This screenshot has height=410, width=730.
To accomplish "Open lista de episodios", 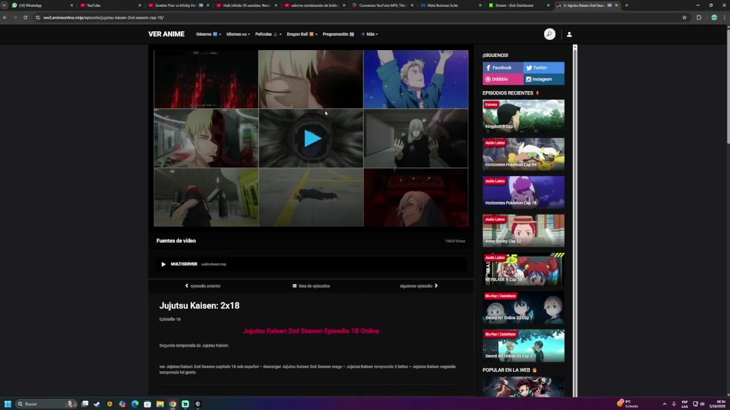I will tap(311, 286).
